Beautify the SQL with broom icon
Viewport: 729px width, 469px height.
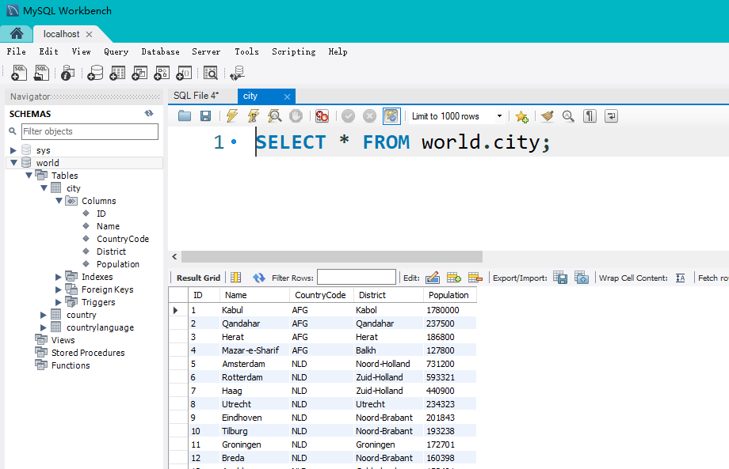548,116
